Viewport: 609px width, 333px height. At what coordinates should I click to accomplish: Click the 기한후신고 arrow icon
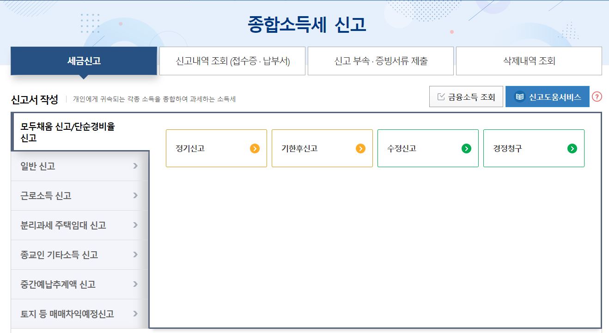tap(360, 148)
